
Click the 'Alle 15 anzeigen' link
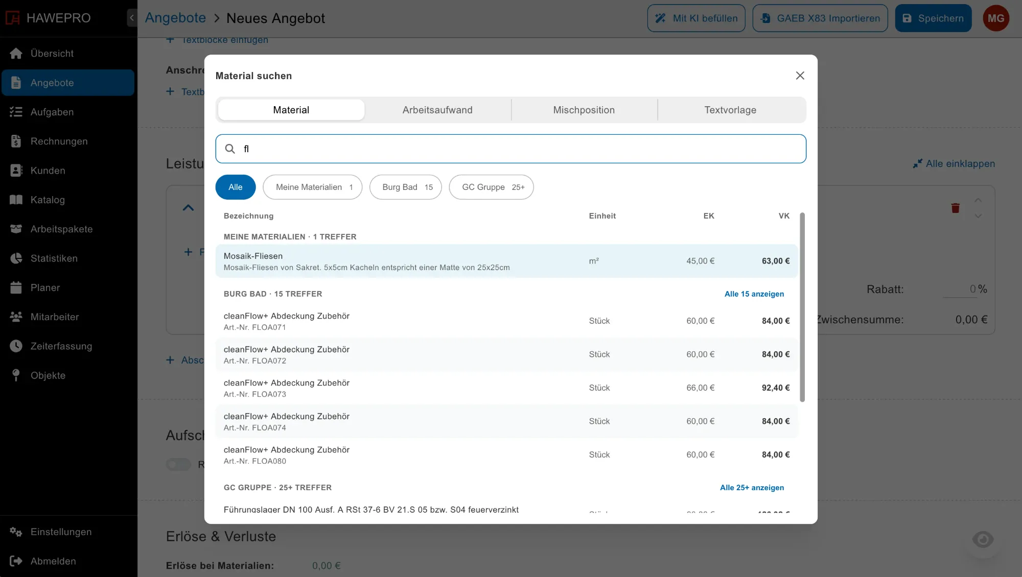coord(754,294)
